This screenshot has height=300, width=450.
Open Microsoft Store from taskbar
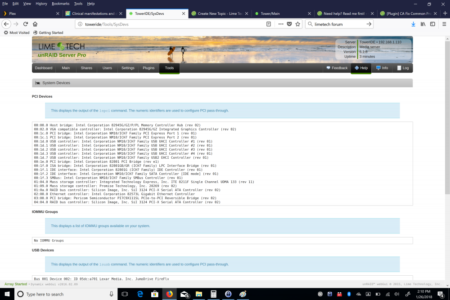tap(155, 294)
